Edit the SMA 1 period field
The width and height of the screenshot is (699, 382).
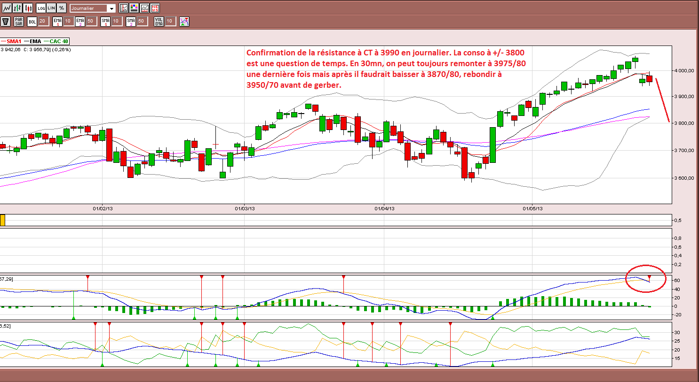[116, 21]
